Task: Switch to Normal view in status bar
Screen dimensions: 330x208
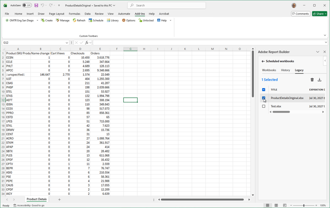Action: tap(268, 205)
